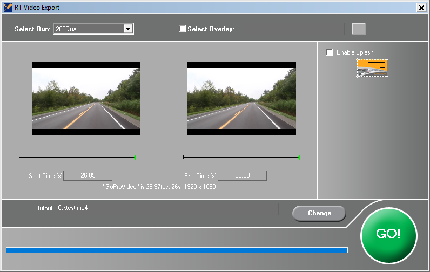Click the End Time [s] field
Screen dimensions: 430x272
pyautogui.click(x=243, y=175)
